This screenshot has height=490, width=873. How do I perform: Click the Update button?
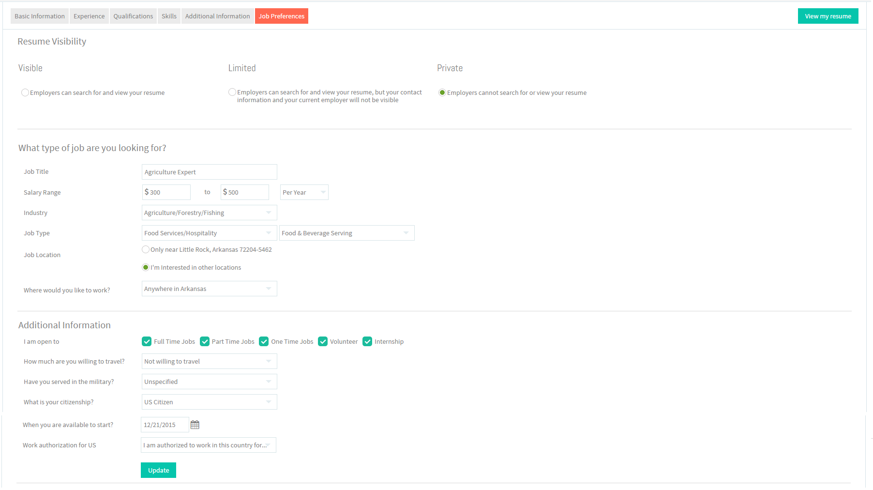(158, 470)
